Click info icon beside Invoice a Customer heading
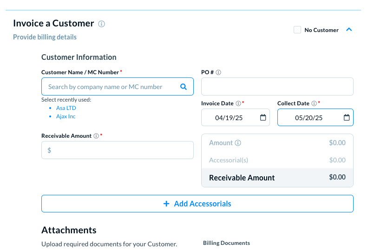Image resolution: width=368 pixels, height=250 pixels. [x=102, y=24]
